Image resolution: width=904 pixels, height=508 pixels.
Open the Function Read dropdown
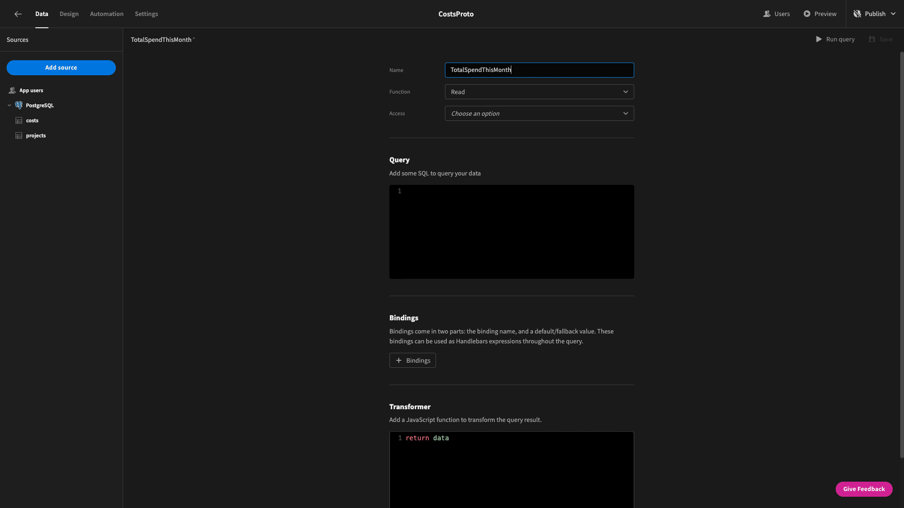[539, 92]
